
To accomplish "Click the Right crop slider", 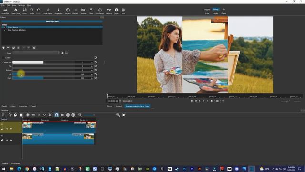I will coord(44,78).
